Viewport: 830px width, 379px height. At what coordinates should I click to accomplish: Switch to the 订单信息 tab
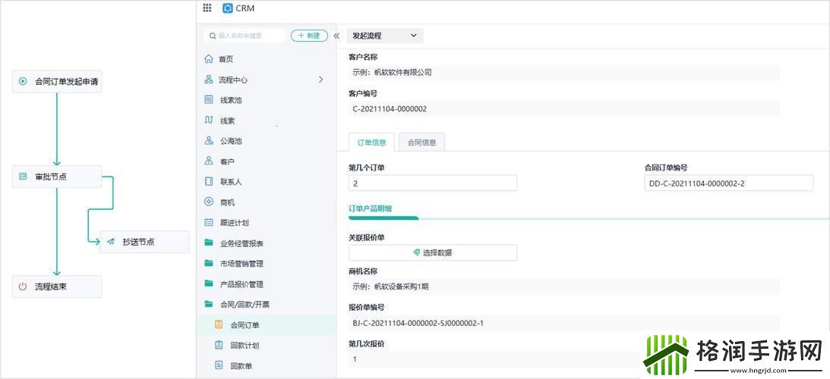(371, 143)
